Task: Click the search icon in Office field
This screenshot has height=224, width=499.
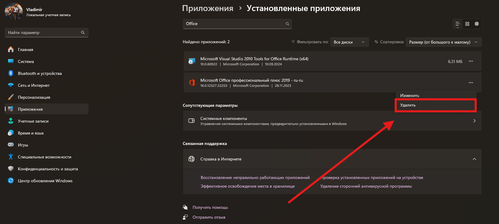Action: 287,24
